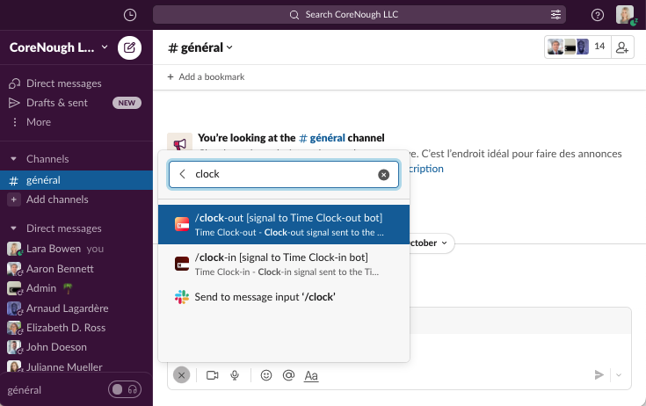
Task: Add people to the channel
Action: click(622, 47)
